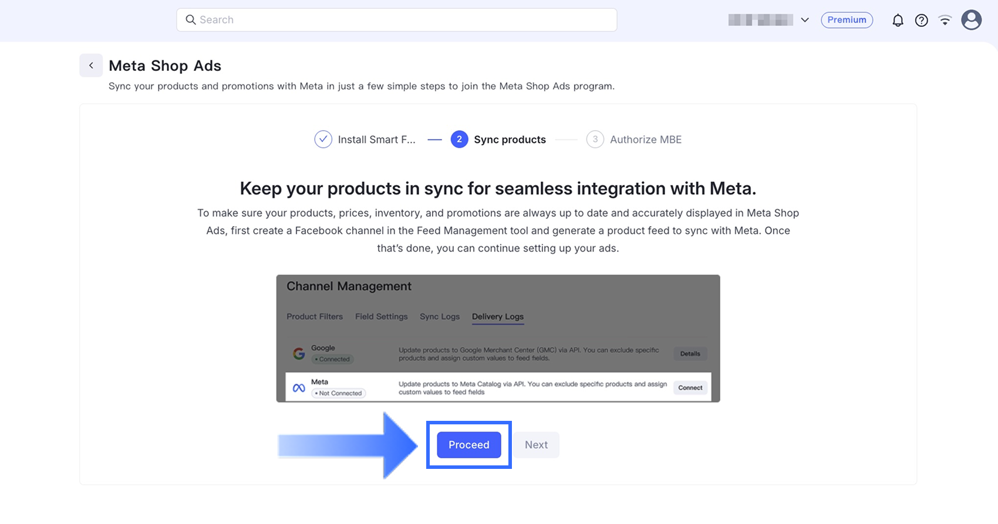998x524 pixels.
Task: Click the wifi connection status icon
Action: coord(945,21)
